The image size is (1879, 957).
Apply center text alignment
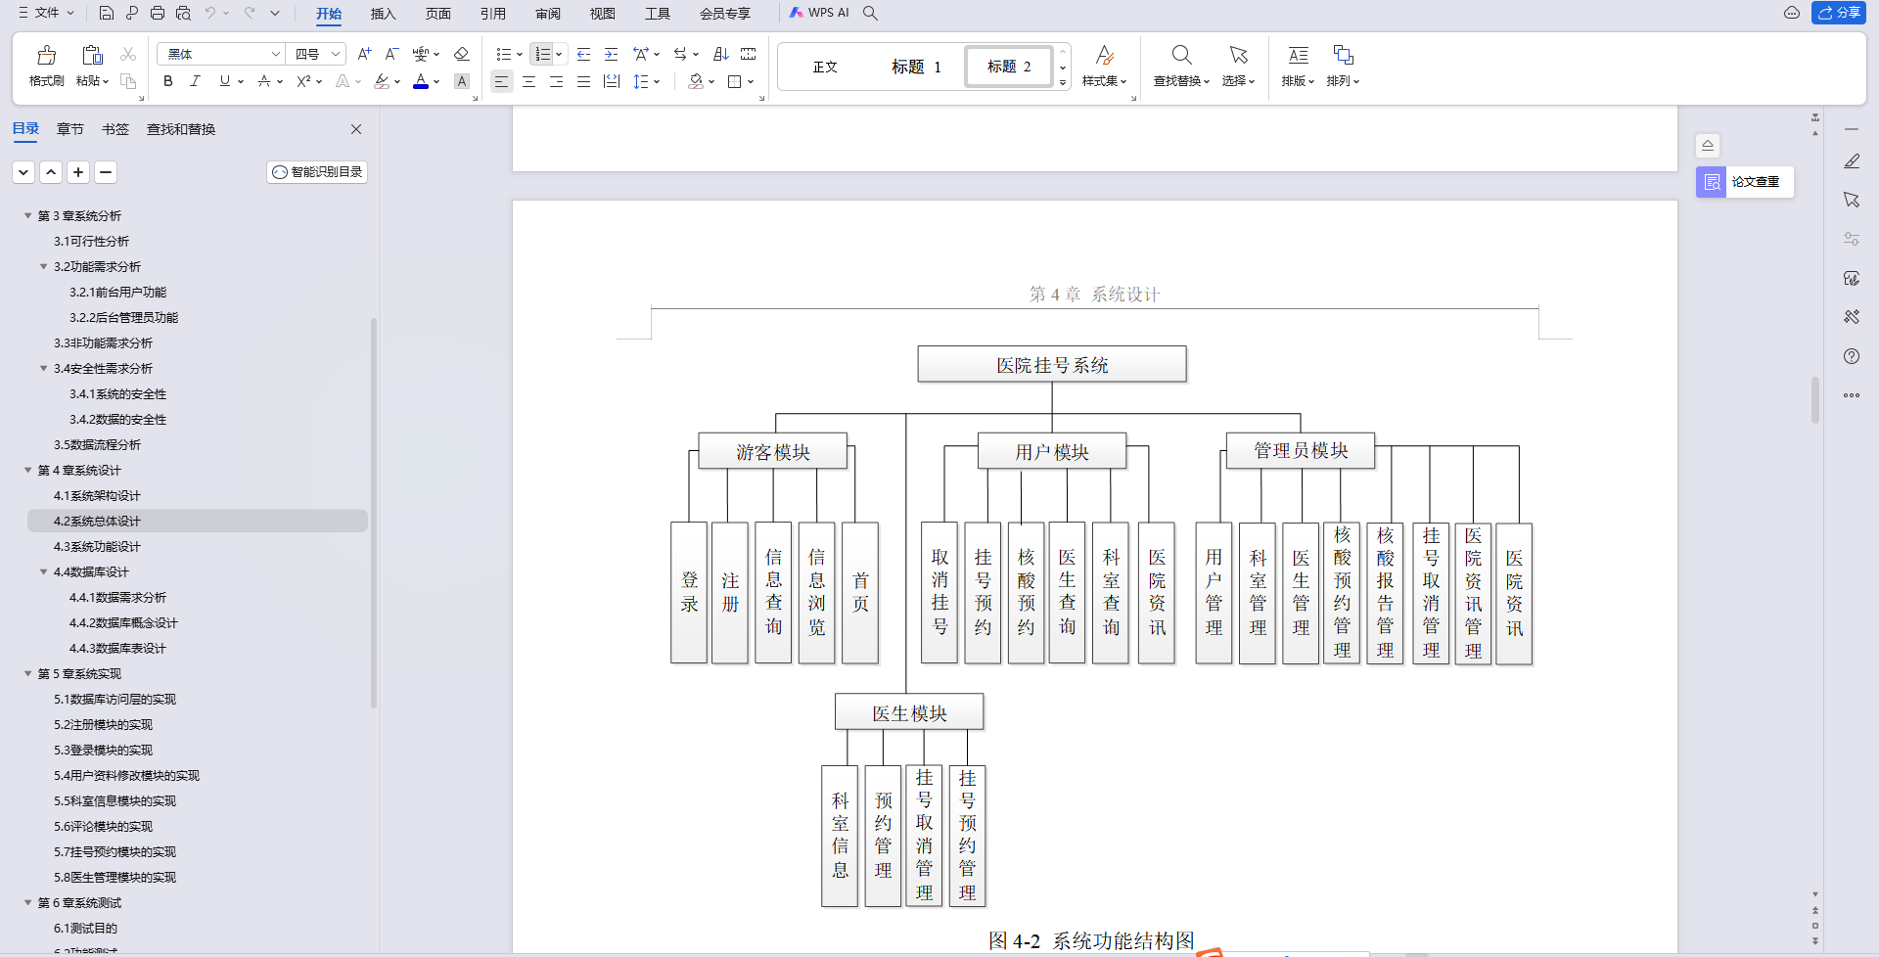tap(528, 82)
